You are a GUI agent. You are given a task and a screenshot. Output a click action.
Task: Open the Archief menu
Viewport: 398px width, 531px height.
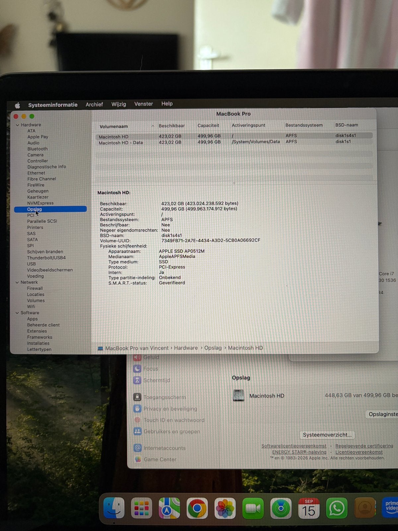click(94, 105)
